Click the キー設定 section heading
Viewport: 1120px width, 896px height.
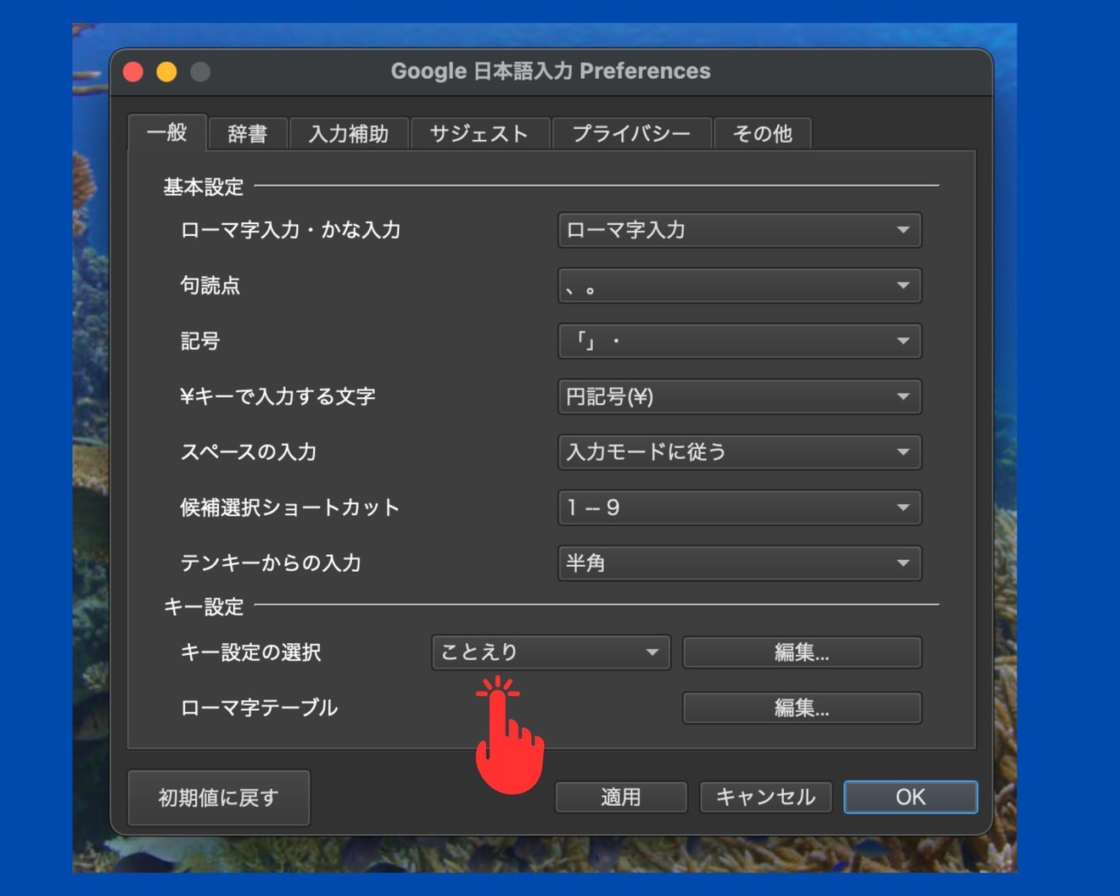(204, 607)
